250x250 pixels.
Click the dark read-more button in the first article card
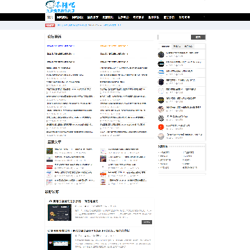point(147,222)
